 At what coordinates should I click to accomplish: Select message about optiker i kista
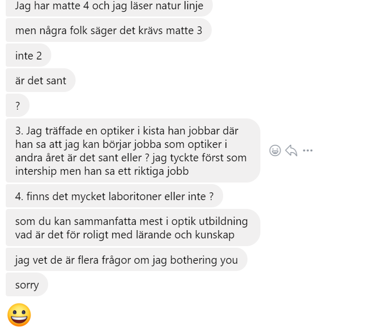(x=133, y=150)
